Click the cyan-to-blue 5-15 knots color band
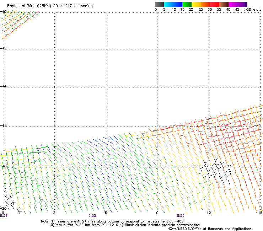This screenshot has width=263, height=231. pyautogui.click(x=173, y=4)
